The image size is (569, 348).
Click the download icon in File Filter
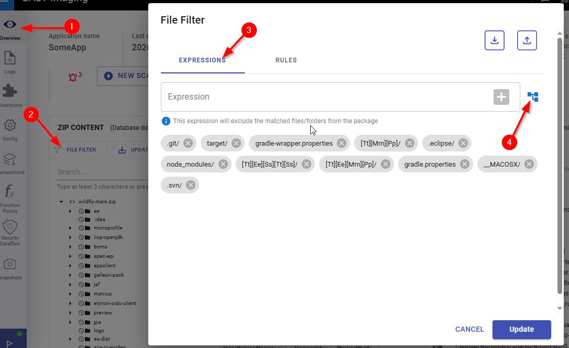tap(494, 40)
